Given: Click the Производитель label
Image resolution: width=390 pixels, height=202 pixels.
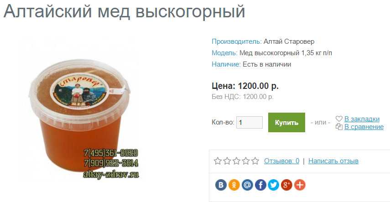Looking at the screenshot, I should pos(237,41).
